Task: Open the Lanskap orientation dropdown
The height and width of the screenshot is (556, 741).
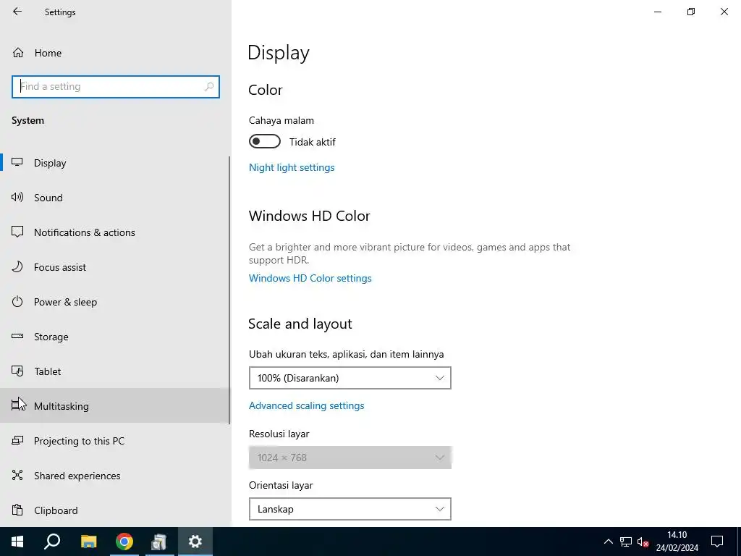Action: (x=350, y=509)
